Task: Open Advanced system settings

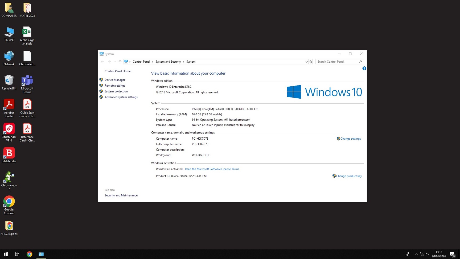Action: [x=121, y=97]
